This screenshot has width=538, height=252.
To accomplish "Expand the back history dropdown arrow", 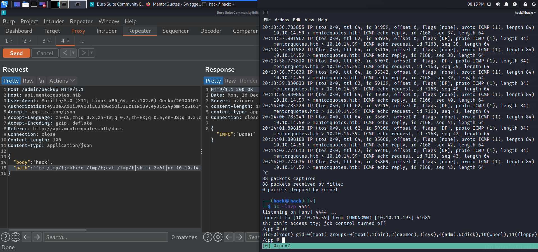I will [73, 53].
